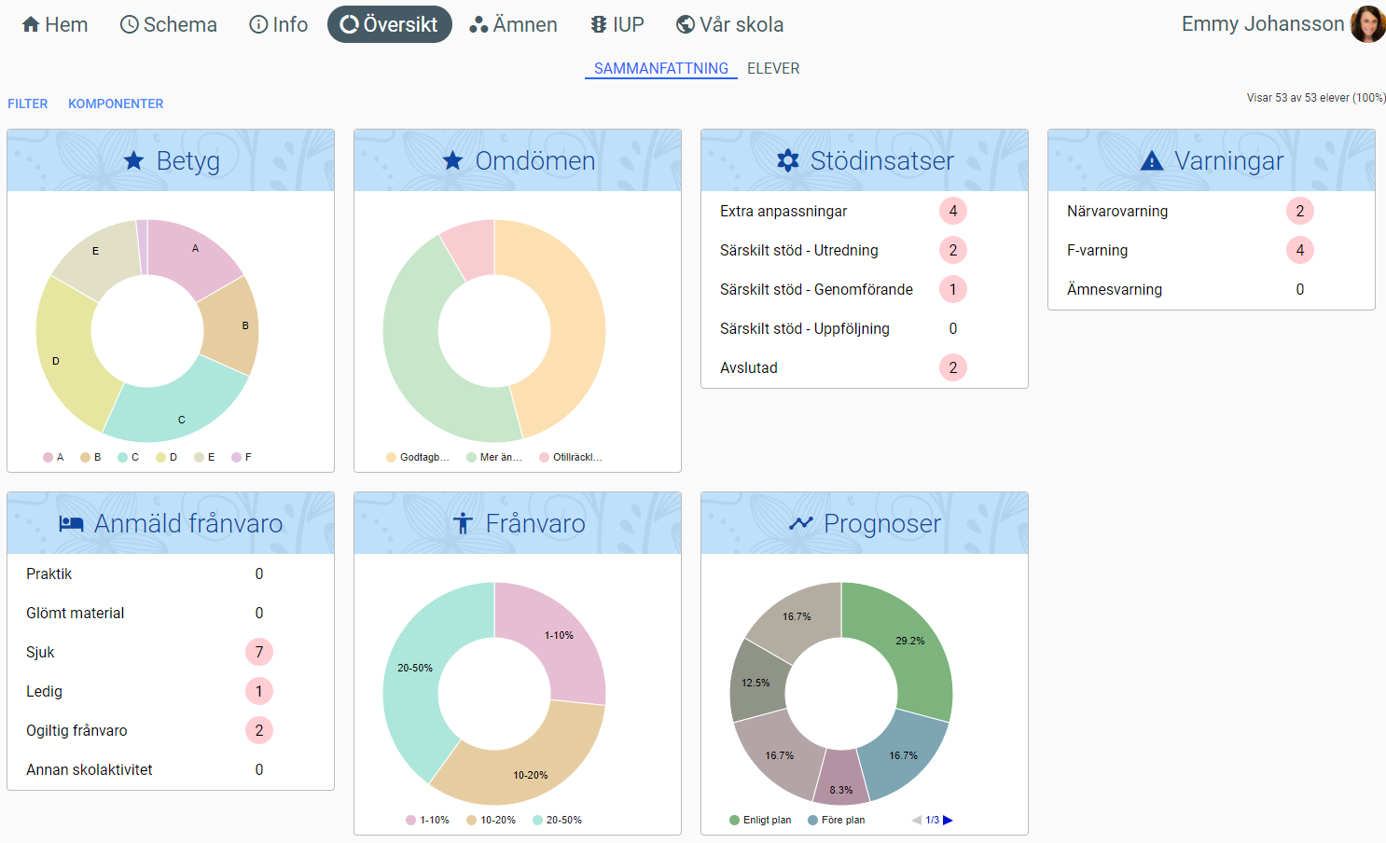
Task: Switch to the ELEVER tab
Action: [773, 68]
